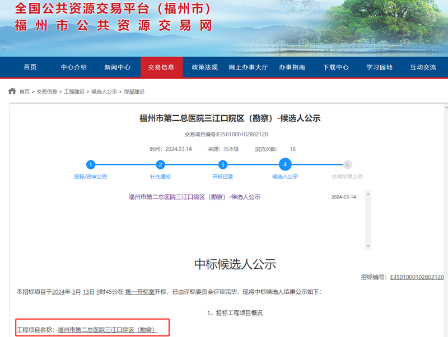Go to 新闻中心 menu item

click(118, 67)
